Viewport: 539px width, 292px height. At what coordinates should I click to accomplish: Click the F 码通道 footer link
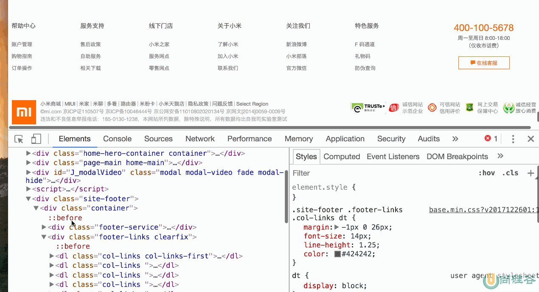click(365, 44)
